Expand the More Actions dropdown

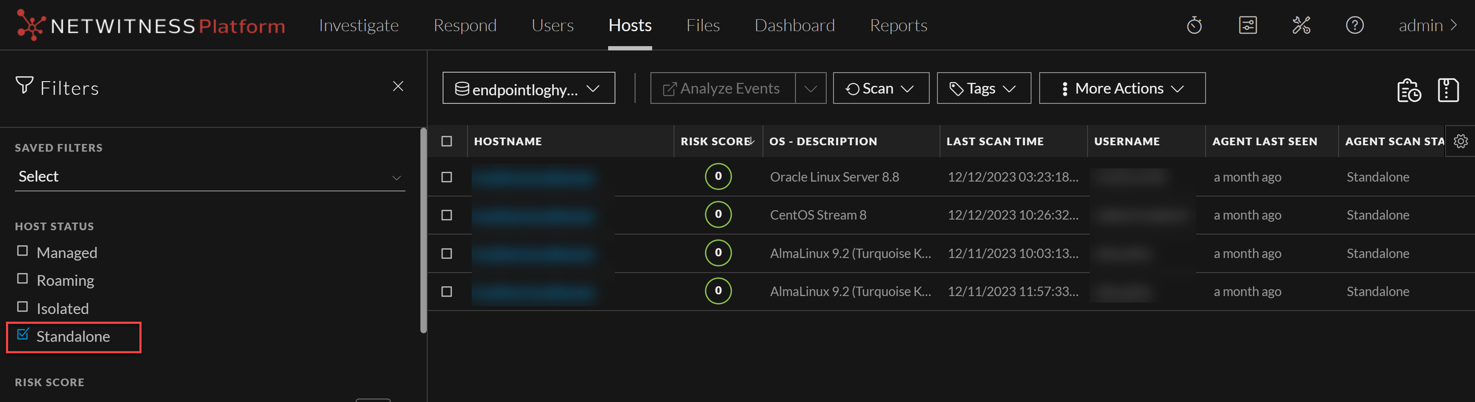tap(1122, 88)
